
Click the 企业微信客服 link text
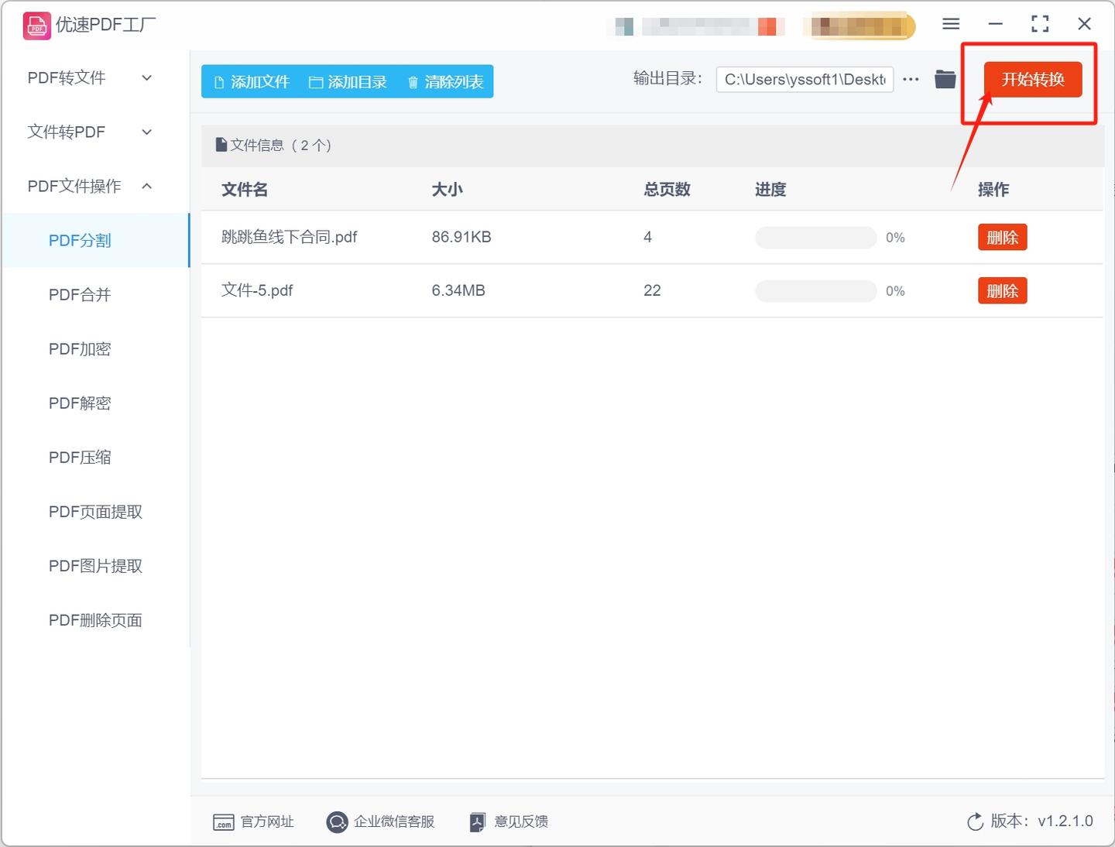[x=394, y=822]
